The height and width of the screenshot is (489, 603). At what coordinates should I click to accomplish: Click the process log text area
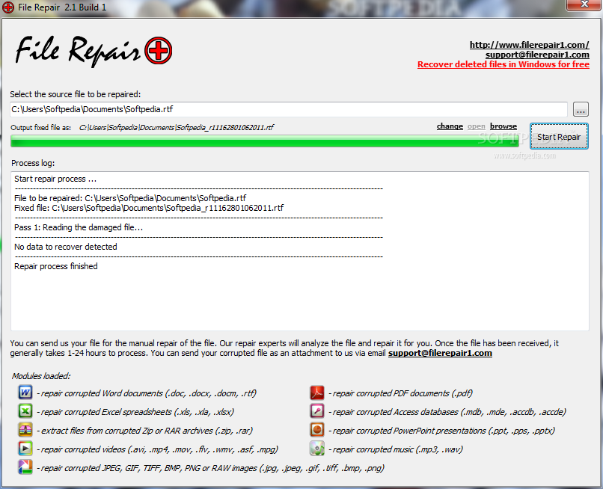[300, 251]
